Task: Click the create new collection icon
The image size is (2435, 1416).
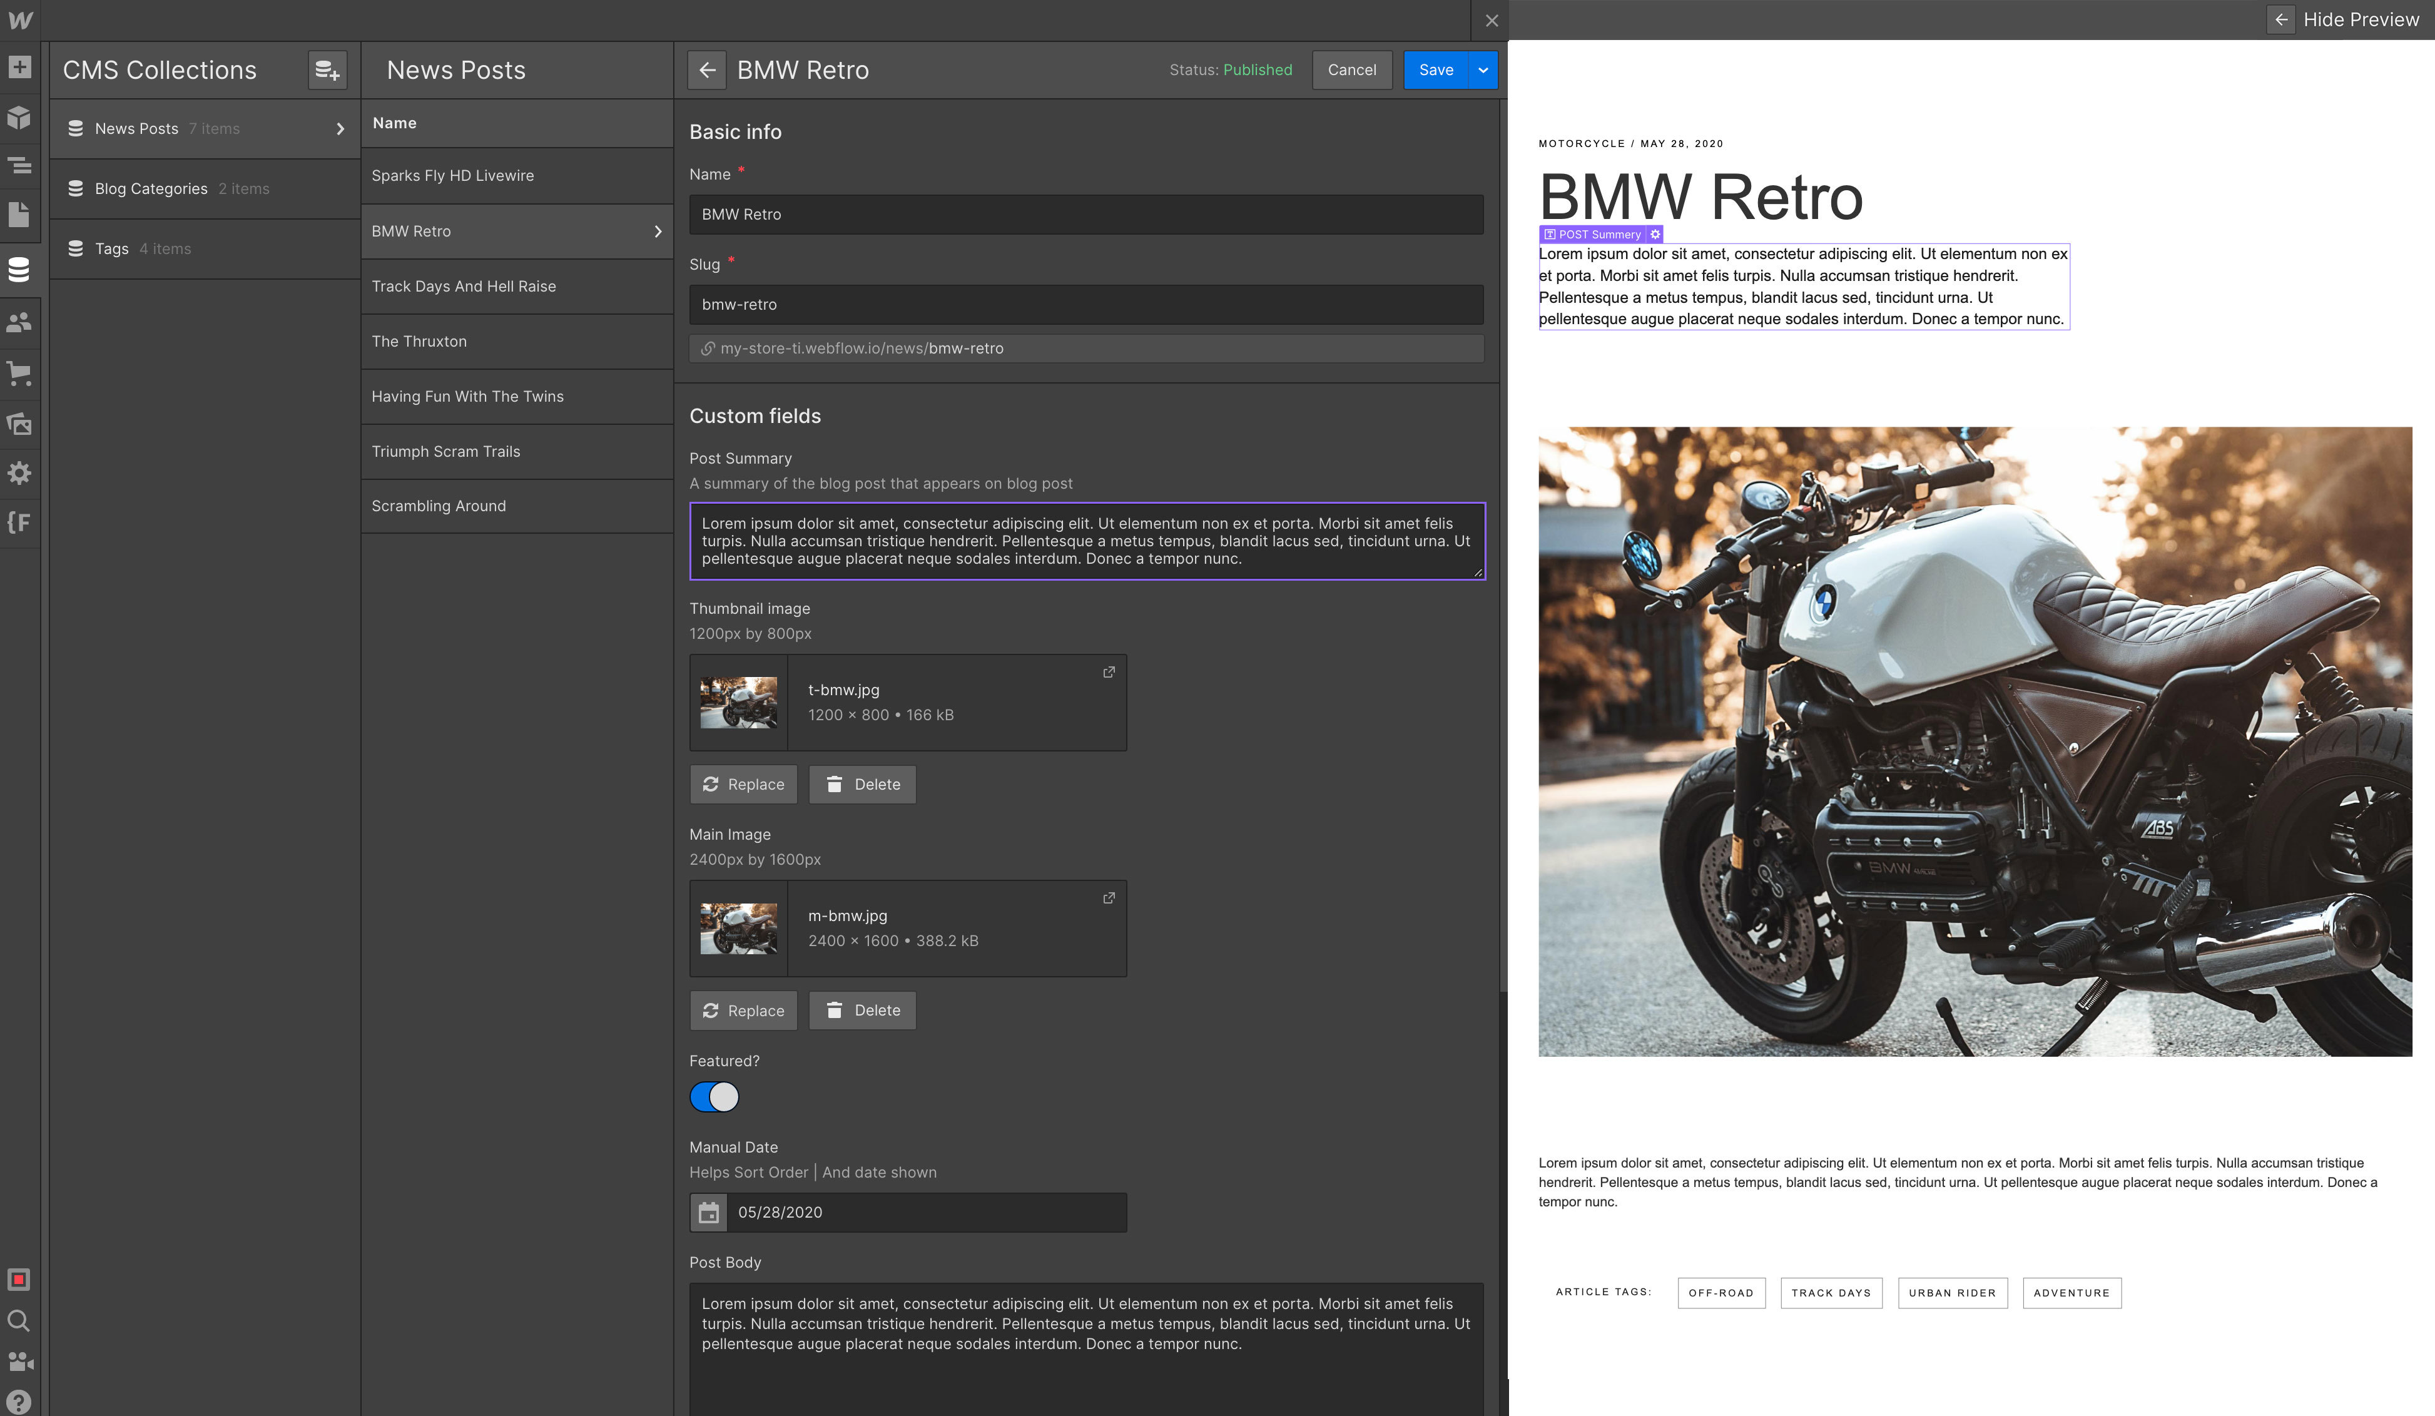Action: 328,71
